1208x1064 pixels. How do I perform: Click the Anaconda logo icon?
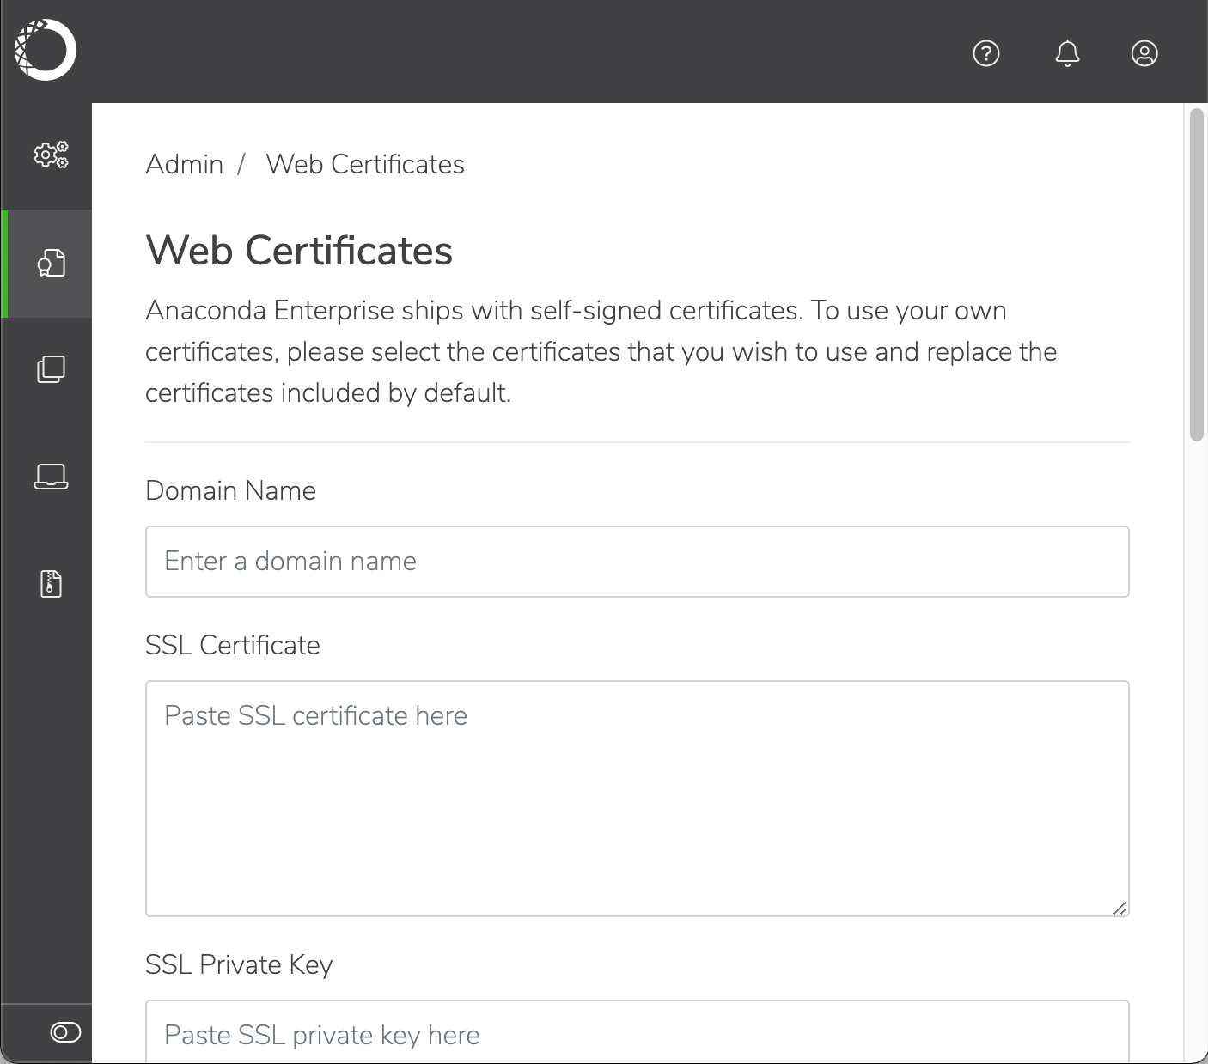pyautogui.click(x=46, y=50)
